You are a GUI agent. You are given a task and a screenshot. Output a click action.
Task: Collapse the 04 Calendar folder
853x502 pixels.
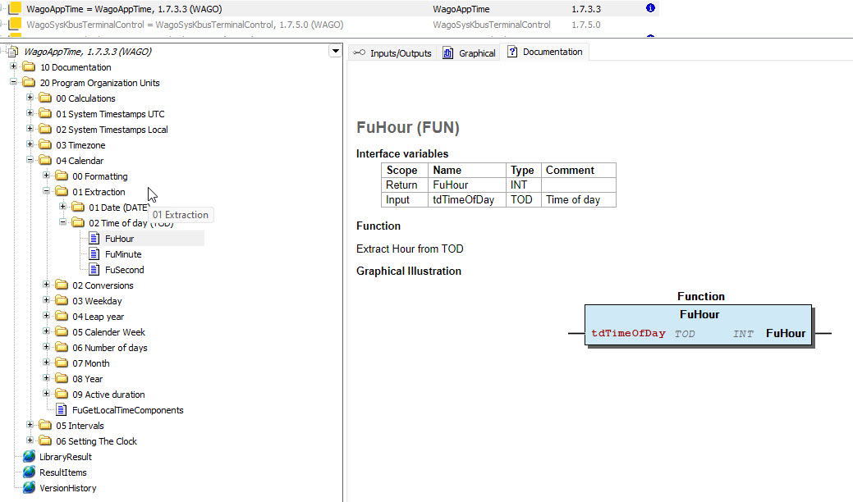(30, 161)
